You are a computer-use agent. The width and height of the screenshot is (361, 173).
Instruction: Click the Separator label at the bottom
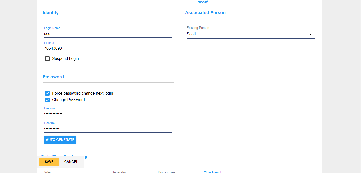(x=119, y=172)
